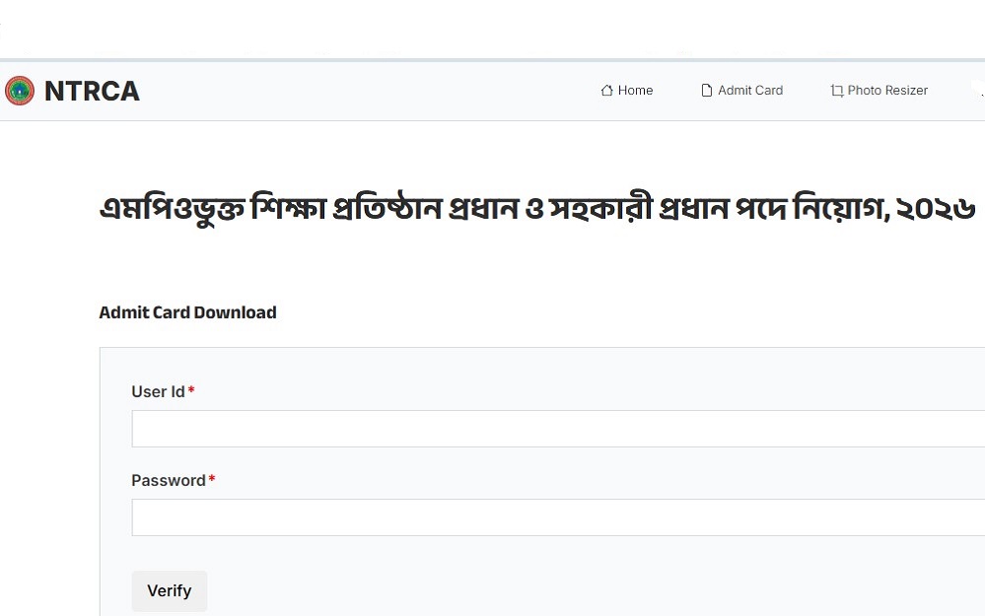The height and width of the screenshot is (616, 985).
Task: Open the Home navigation menu item
Action: (635, 91)
